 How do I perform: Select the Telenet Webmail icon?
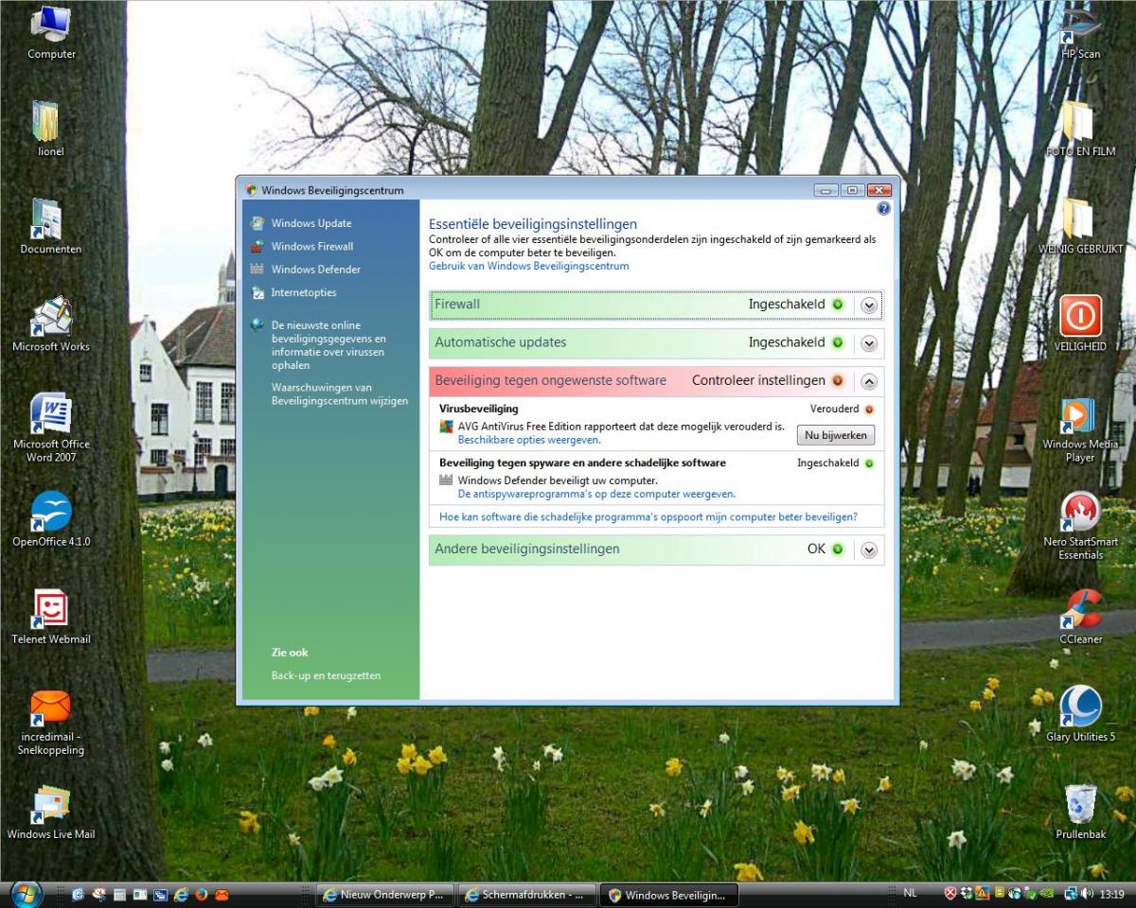coord(50,617)
